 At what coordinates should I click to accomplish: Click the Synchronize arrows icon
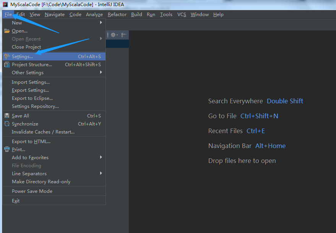pos(7,124)
